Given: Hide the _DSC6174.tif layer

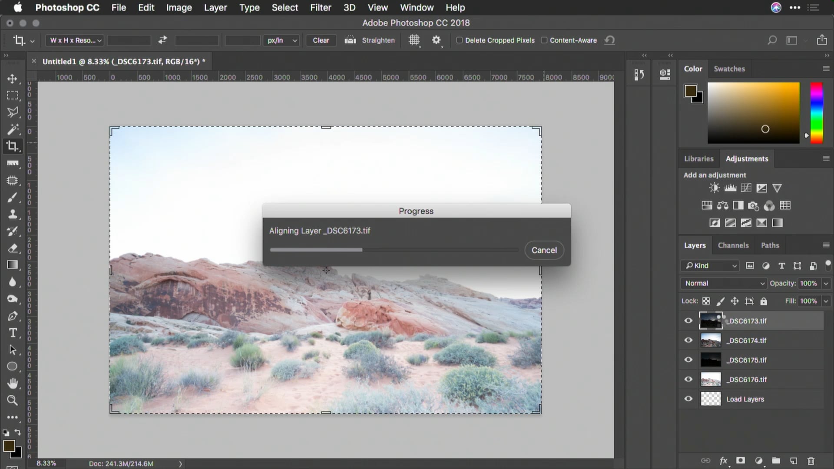Looking at the screenshot, I should coord(688,340).
